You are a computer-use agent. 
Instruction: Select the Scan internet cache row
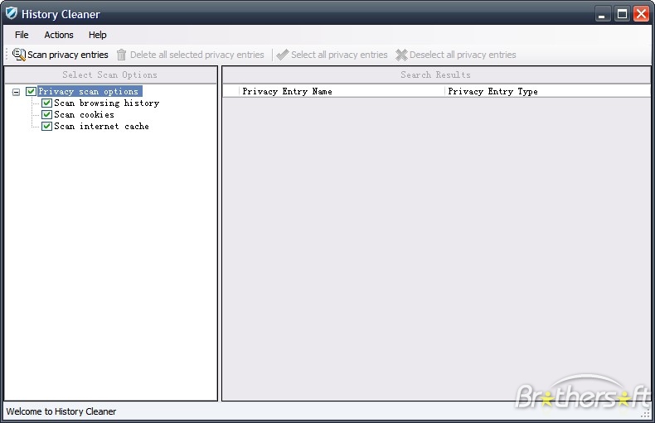101,127
